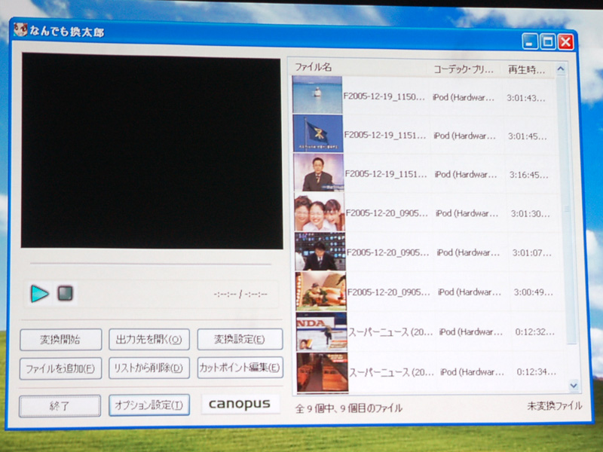603x452 pixels.
Task: Select the ice skating rink thumbnail
Action: tap(322, 331)
